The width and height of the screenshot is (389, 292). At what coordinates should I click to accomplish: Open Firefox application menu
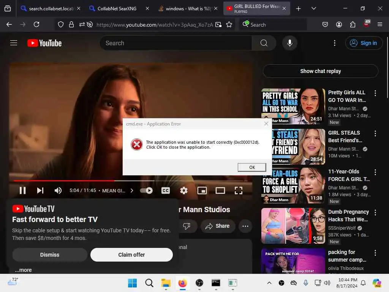(x=380, y=24)
